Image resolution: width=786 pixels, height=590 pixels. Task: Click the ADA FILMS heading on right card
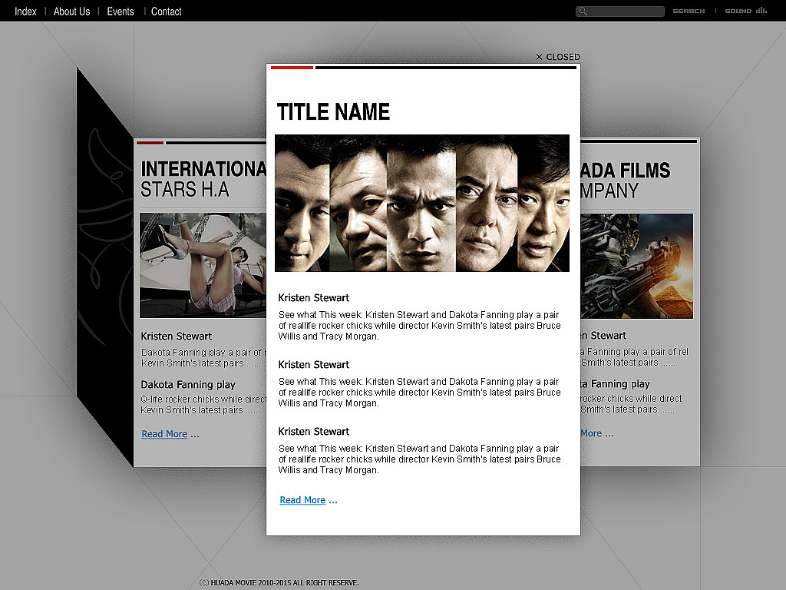pos(625,171)
